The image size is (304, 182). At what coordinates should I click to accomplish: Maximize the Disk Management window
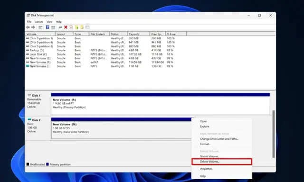[259, 15]
